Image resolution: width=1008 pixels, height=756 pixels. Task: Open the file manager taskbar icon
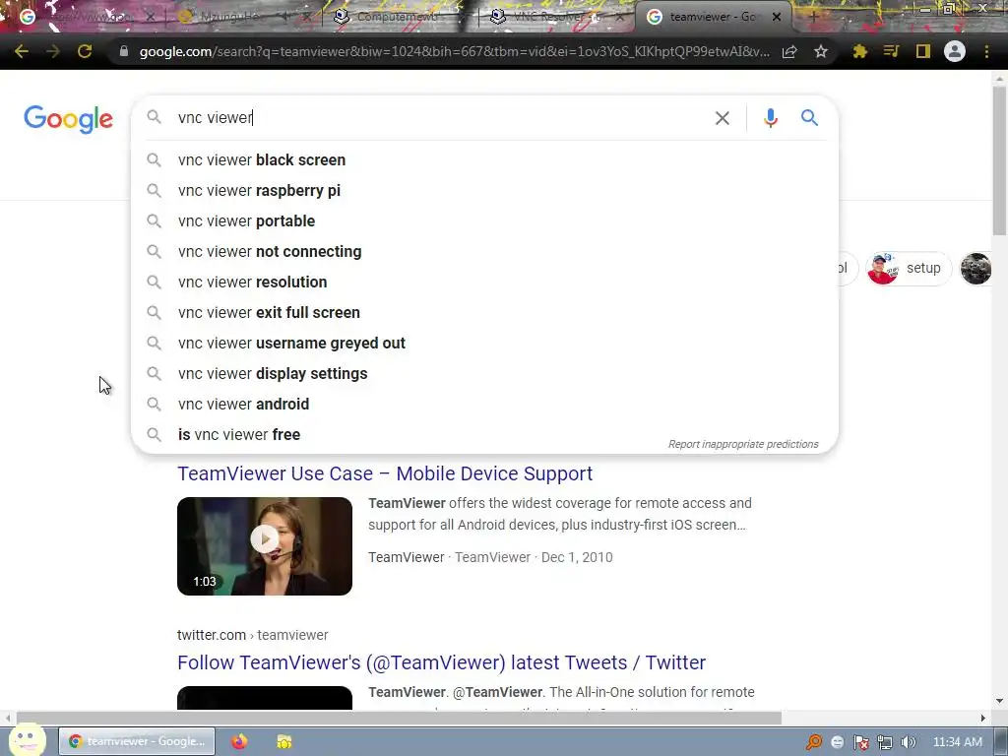[x=284, y=741]
